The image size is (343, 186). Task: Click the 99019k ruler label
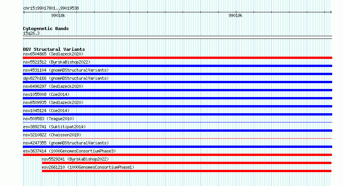click(x=235, y=15)
